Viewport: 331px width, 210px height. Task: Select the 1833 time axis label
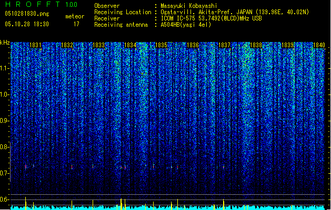pos(98,45)
